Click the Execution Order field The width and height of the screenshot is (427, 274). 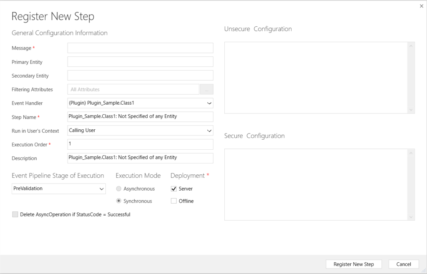click(x=140, y=144)
